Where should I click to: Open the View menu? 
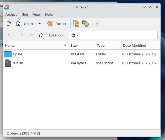tap(37, 14)
